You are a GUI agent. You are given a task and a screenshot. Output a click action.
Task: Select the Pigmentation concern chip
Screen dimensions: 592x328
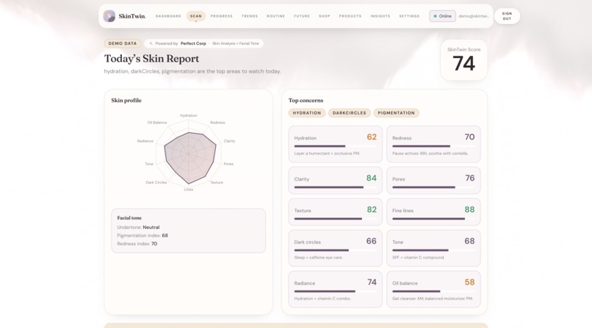coord(396,113)
